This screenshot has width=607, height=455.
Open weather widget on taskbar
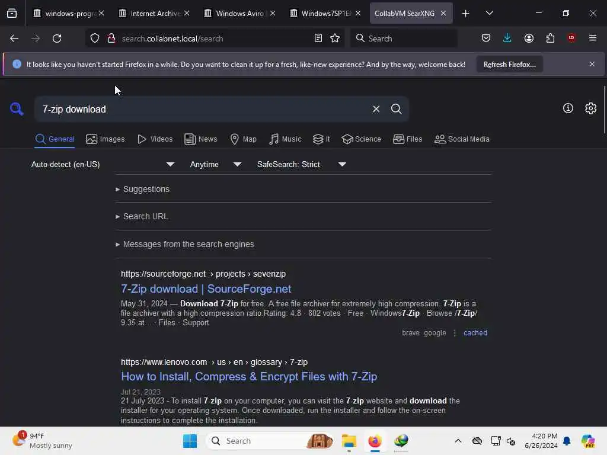click(x=42, y=441)
